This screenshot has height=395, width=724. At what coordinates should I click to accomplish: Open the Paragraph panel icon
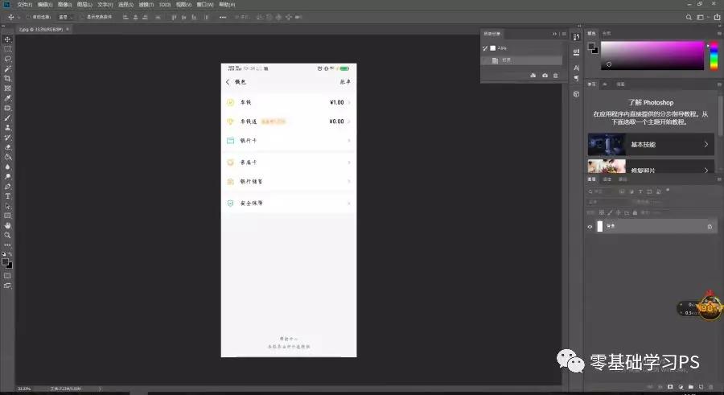576,79
